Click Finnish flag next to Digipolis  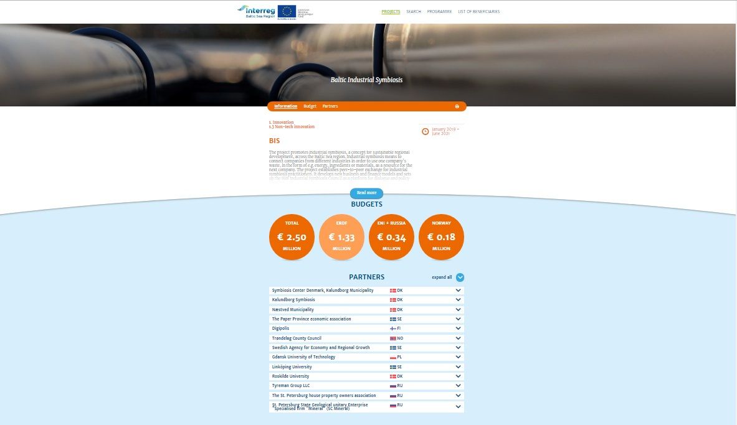[393, 329]
